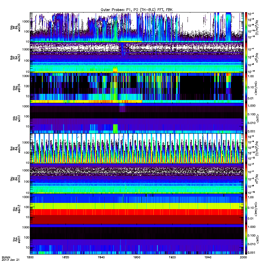The image size is (260, 277).
Task: Click the "1900" time tick label
Action: (x=137, y=257)
